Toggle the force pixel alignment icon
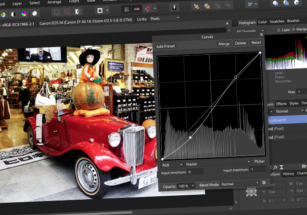This screenshot has width=307, height=215. (126, 9)
